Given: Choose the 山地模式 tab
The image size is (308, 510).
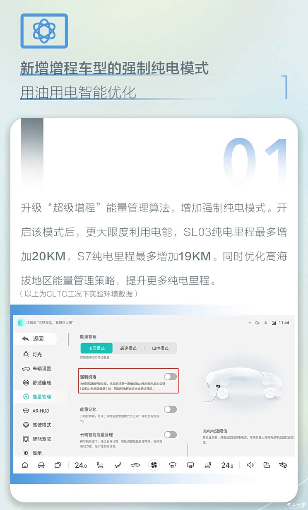Looking at the screenshot, I should [160, 348].
